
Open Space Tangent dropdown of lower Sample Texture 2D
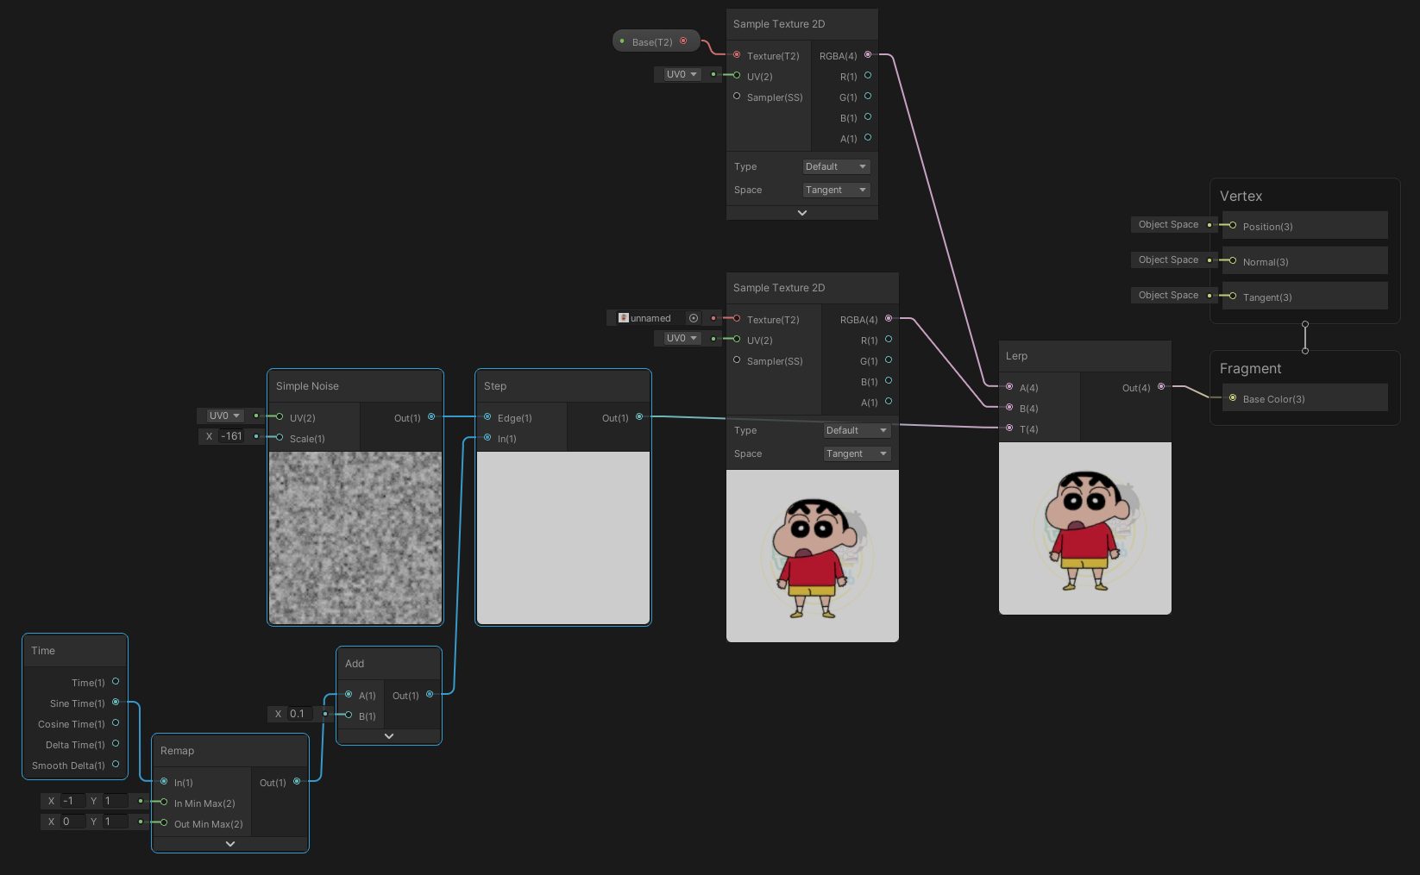point(857,453)
